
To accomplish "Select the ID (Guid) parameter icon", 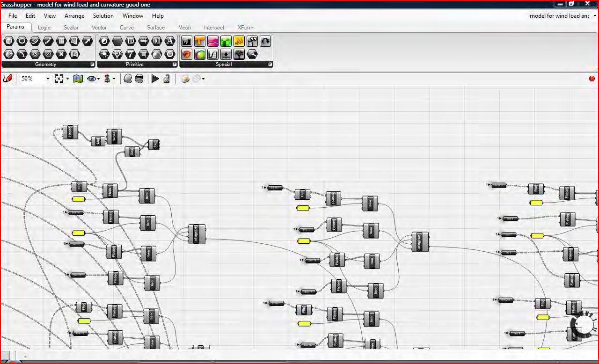I will pos(131,41).
